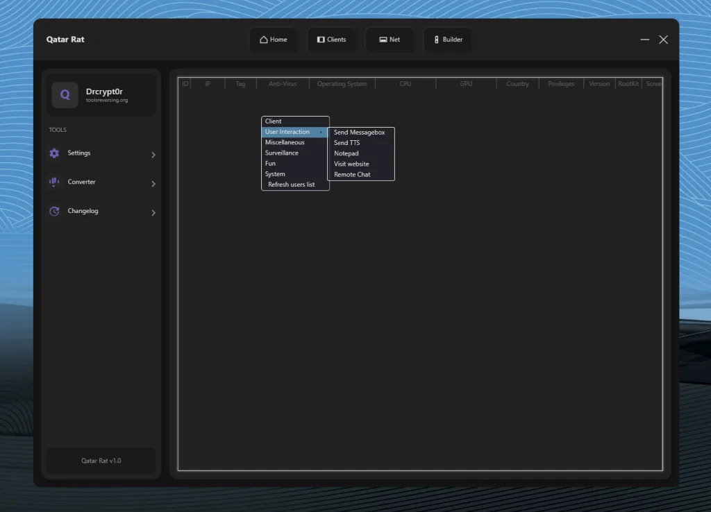Screen dimensions: 711x512
Task: Select the Fun context menu entry
Action: click(x=270, y=164)
